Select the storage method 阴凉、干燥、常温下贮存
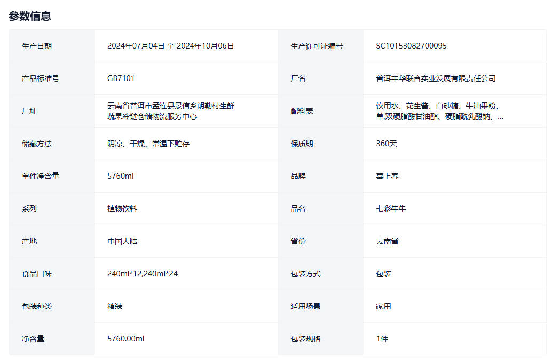 pyautogui.click(x=148, y=144)
